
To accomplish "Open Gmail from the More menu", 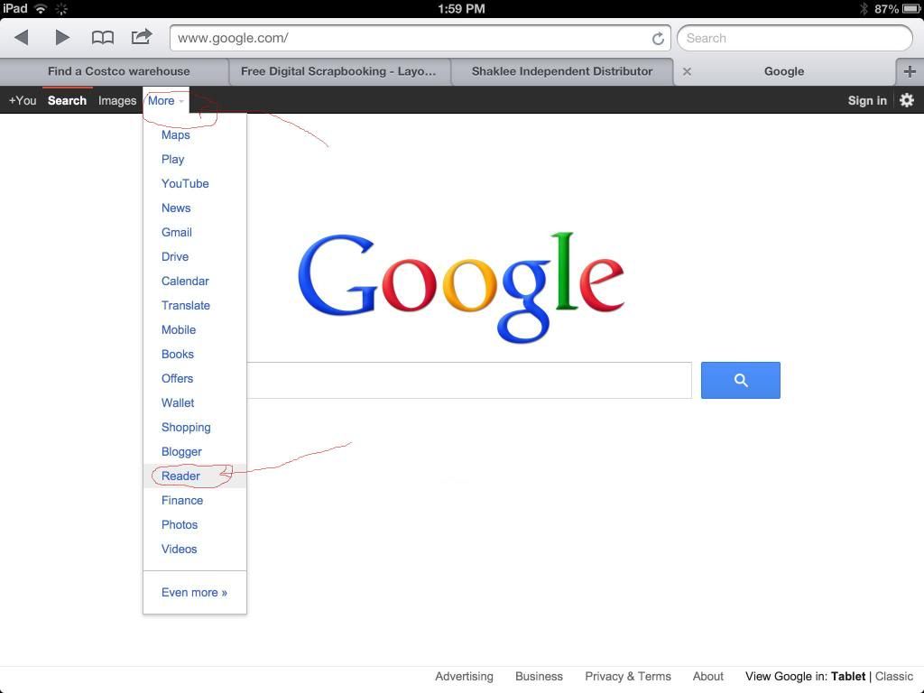I will click(176, 232).
